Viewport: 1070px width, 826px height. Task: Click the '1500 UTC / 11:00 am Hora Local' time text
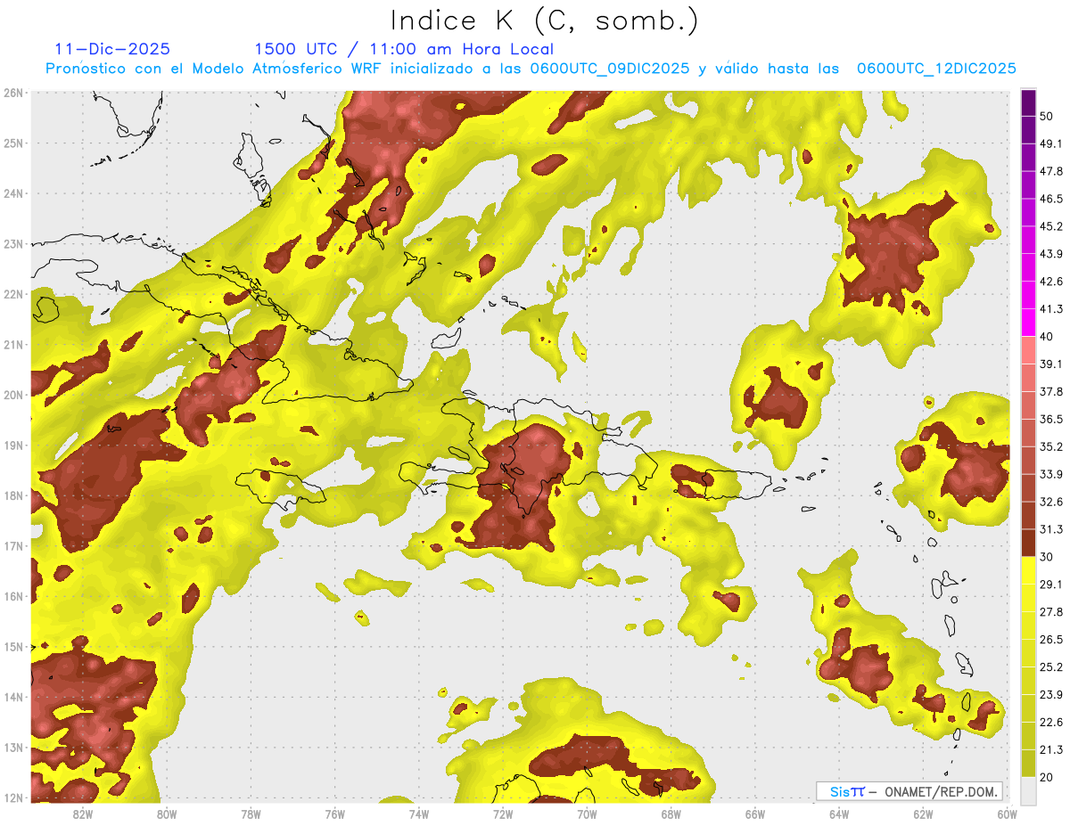(404, 49)
